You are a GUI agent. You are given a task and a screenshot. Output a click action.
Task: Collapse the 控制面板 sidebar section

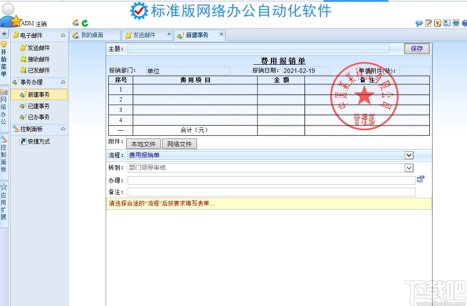click(x=64, y=129)
